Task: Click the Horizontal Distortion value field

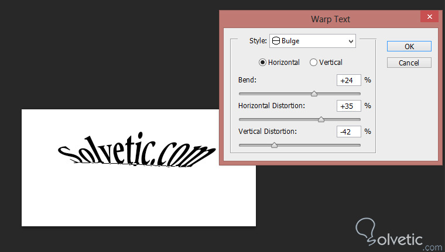Action: pyautogui.click(x=349, y=106)
